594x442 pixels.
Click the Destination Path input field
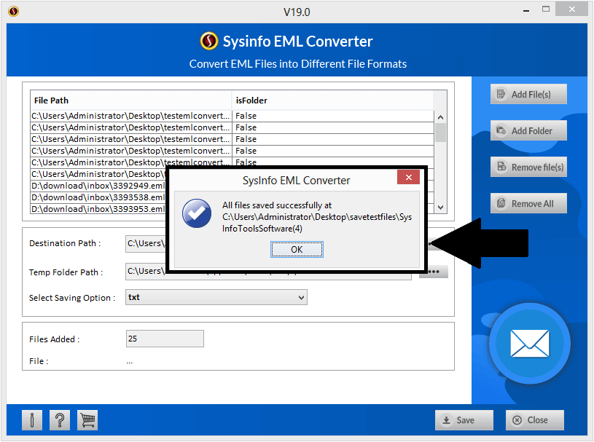click(146, 244)
